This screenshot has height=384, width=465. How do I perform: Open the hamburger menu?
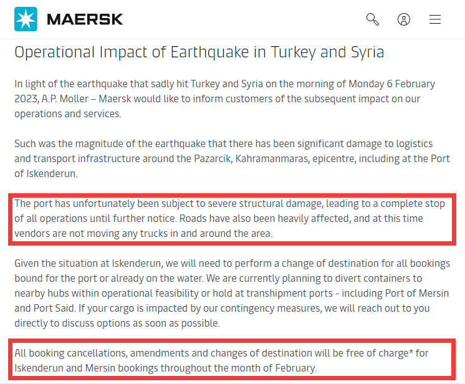(x=435, y=19)
